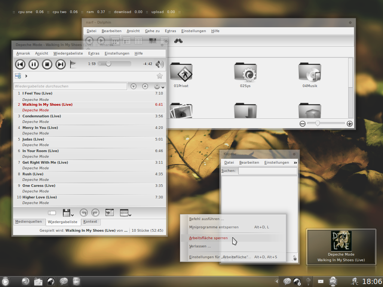Skip to previous track in Amarok
Screen dimensions: 383x287
tap(20, 64)
